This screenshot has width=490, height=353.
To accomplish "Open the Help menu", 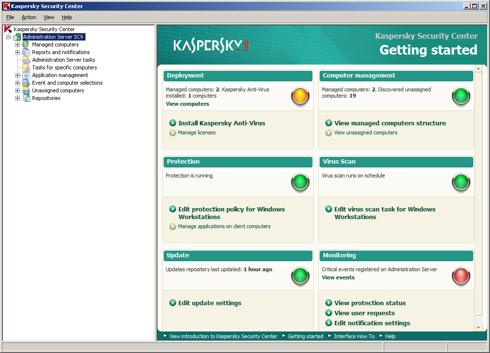I will (67, 17).
